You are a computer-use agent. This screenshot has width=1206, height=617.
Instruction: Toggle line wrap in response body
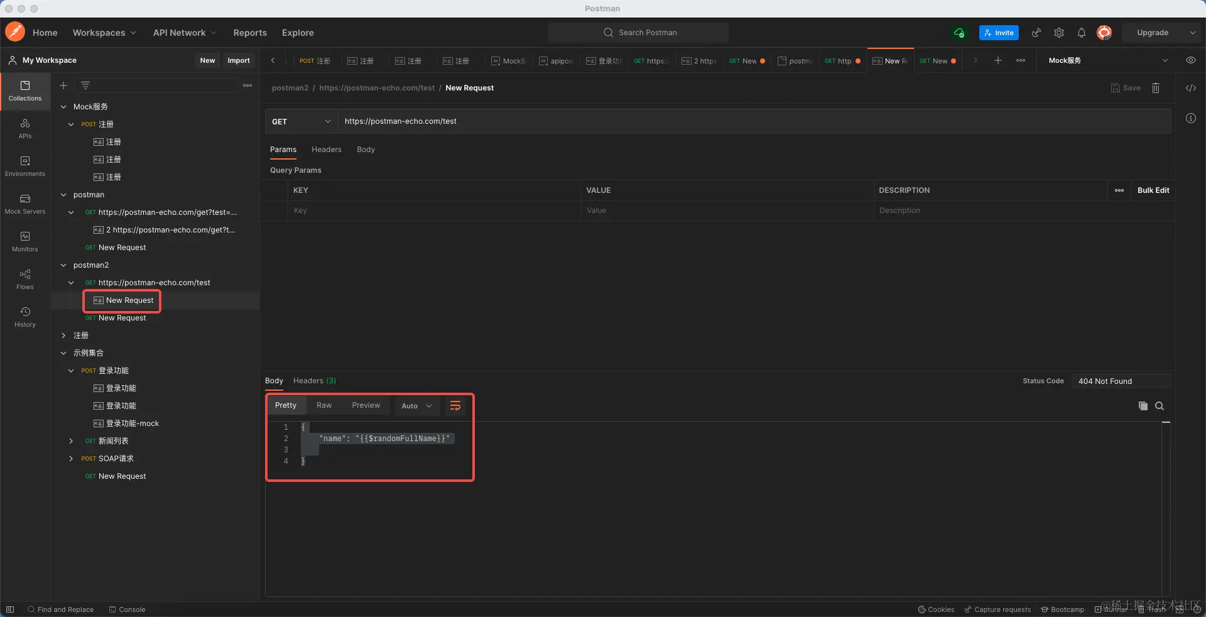tap(455, 406)
